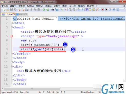
Task: Open the 设置(T) menu
Action: tap(57, 6)
